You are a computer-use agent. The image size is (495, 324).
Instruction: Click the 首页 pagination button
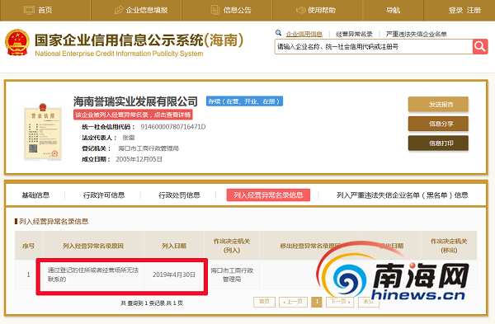pos(264,302)
